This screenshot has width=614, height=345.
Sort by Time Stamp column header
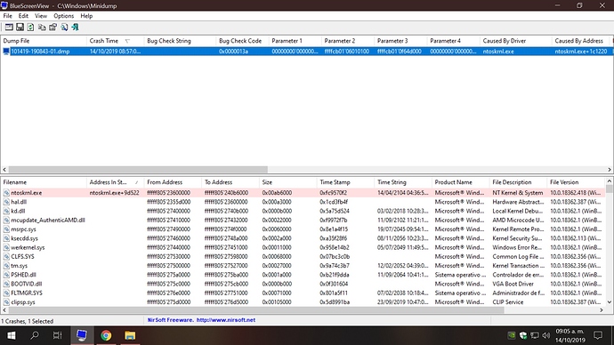pyautogui.click(x=345, y=182)
